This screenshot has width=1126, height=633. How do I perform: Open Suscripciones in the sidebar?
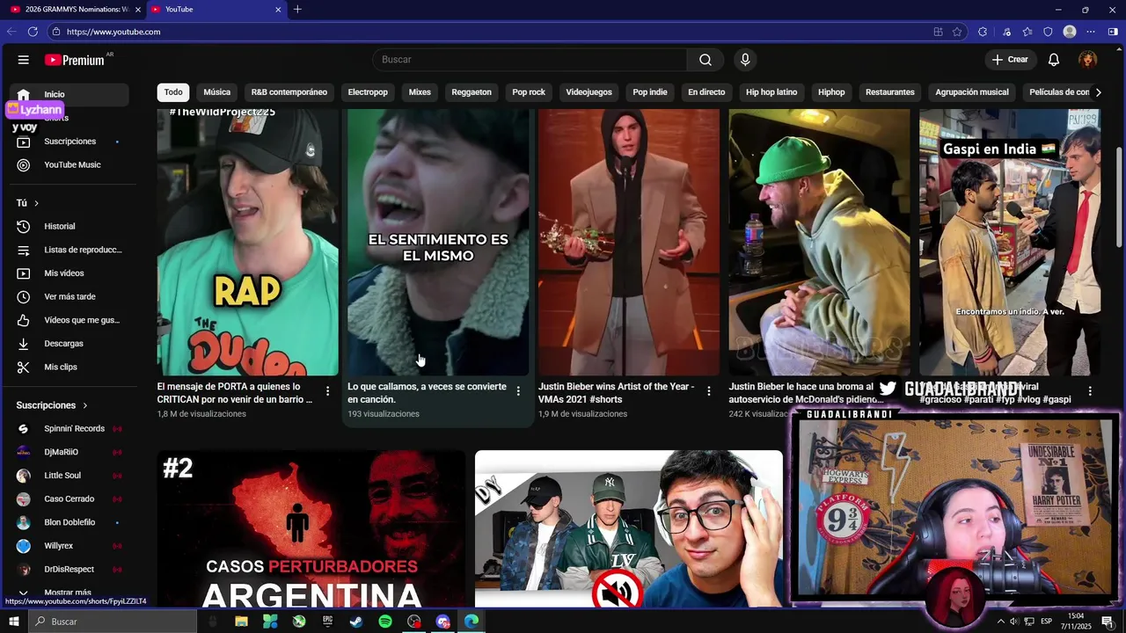(x=70, y=142)
